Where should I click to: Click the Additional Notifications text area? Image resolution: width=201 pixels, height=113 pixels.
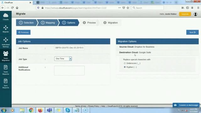coord(69,71)
